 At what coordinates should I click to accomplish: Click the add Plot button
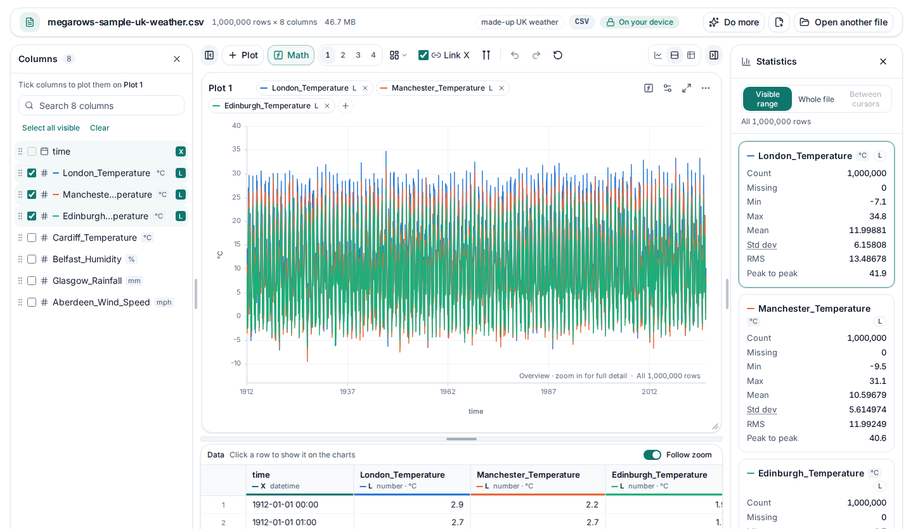243,55
